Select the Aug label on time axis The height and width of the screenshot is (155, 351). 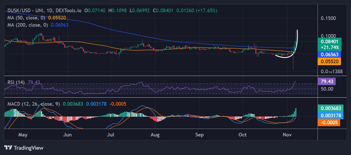[x=155, y=135]
